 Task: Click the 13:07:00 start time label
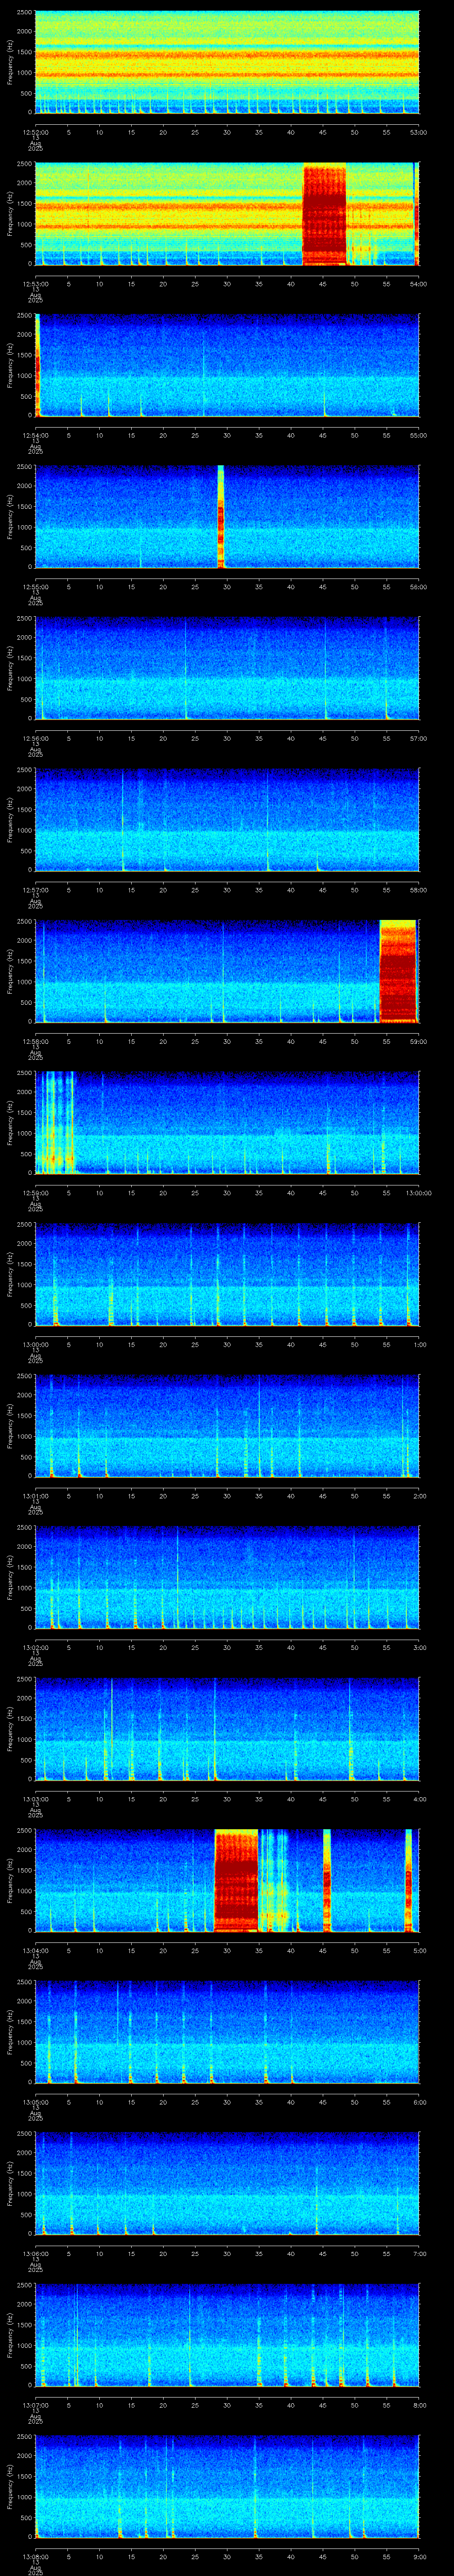[35, 2405]
